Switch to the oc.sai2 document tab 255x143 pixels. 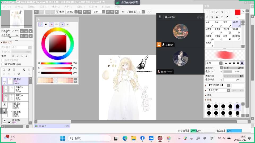[x=42, y=126]
